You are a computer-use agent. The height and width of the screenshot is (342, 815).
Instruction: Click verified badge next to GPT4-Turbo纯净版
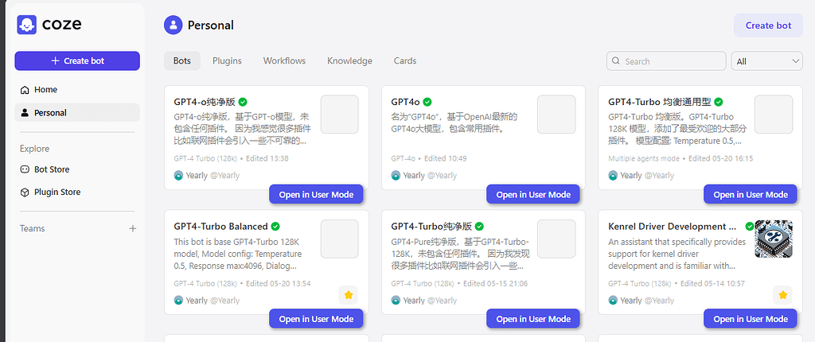tap(479, 227)
